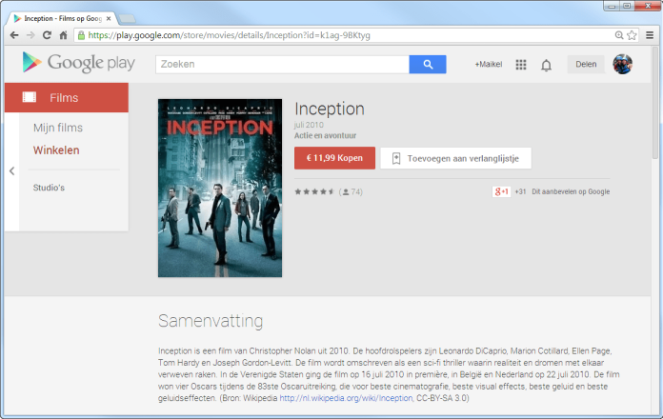This screenshot has height=419, width=663.
Task: Open a new browser tab
Action: [127, 19]
